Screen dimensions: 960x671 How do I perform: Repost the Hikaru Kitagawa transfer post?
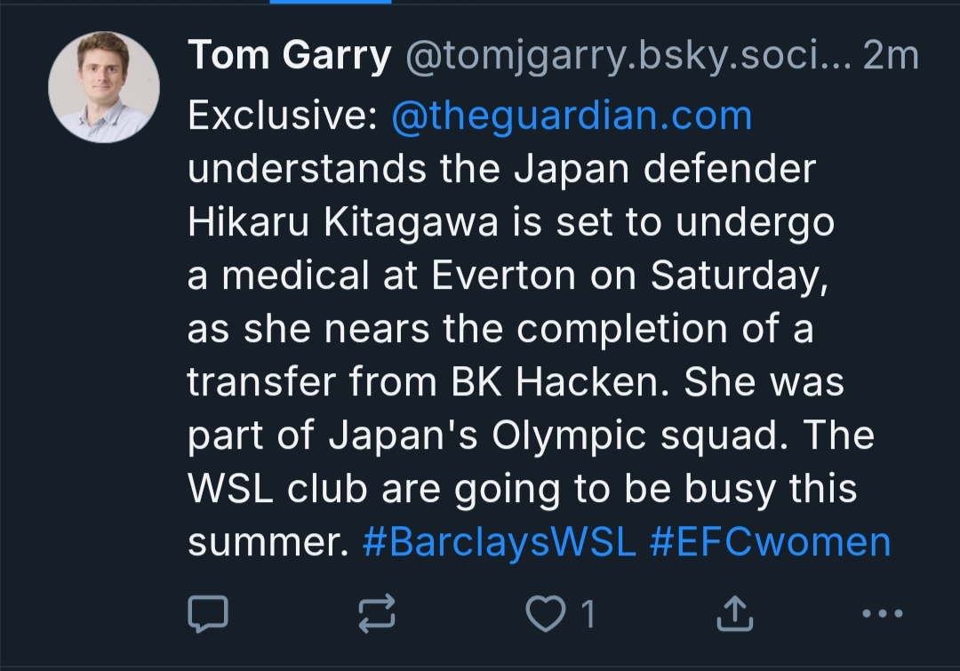pos(376,612)
